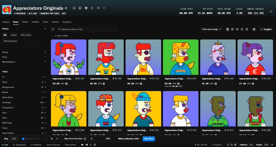The width and height of the screenshot is (276, 147).
Task: Open the X icon in the footer
Action: coord(91,145)
